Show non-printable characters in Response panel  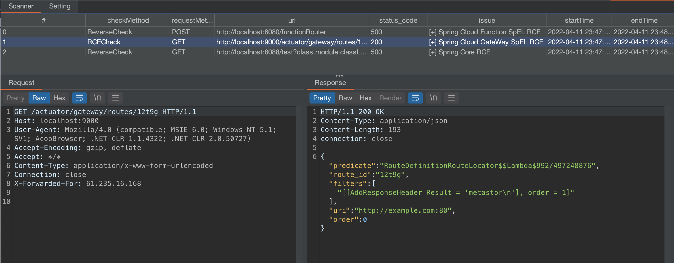coord(434,98)
